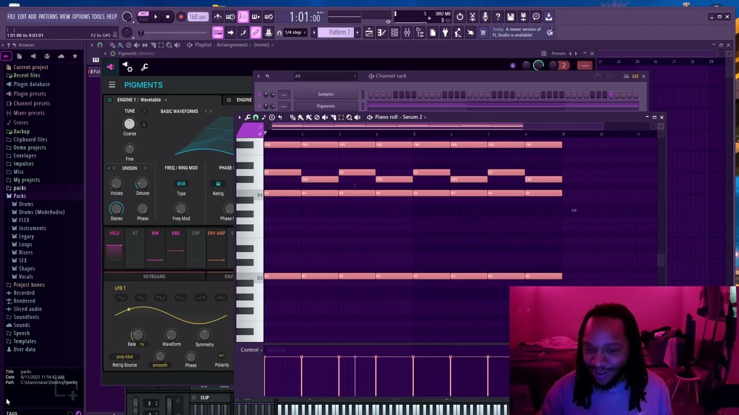This screenshot has width=739, height=415.
Task: Expand the Drums folder in browser
Action: (26, 204)
